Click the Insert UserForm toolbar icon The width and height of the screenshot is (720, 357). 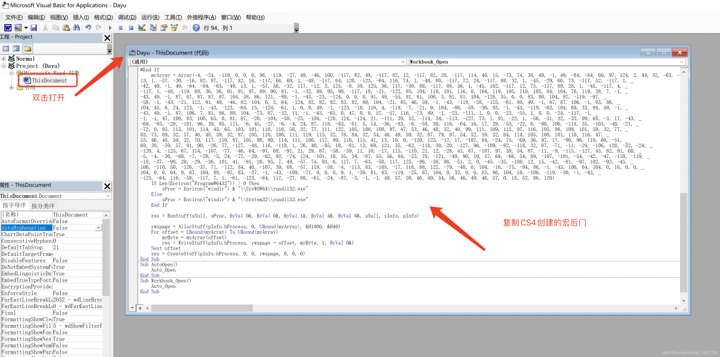point(18,28)
